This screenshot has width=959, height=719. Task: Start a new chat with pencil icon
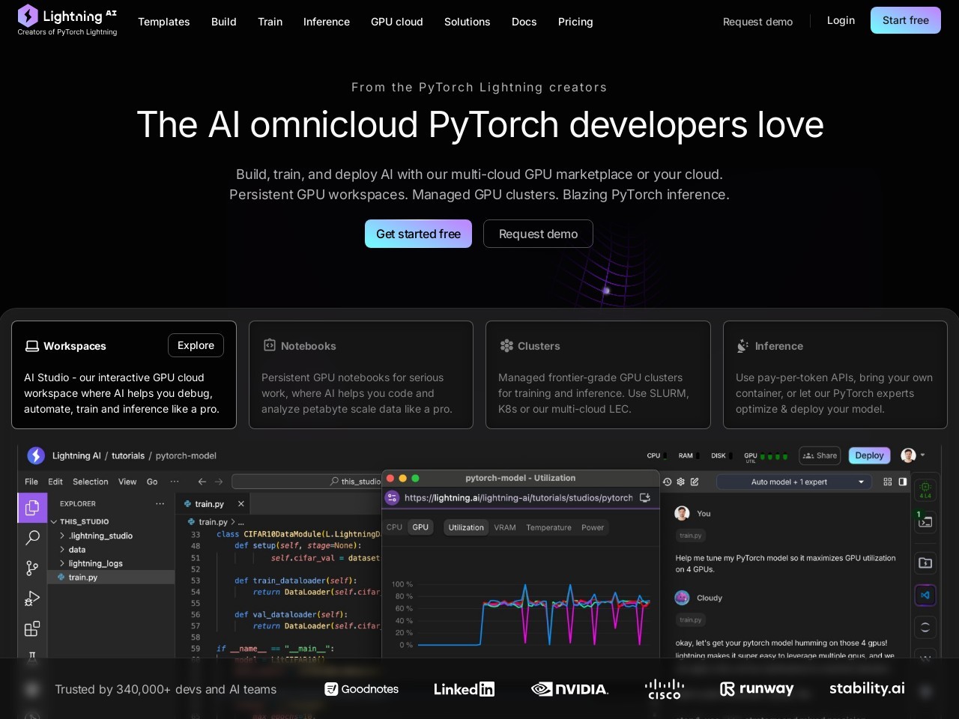(x=695, y=482)
